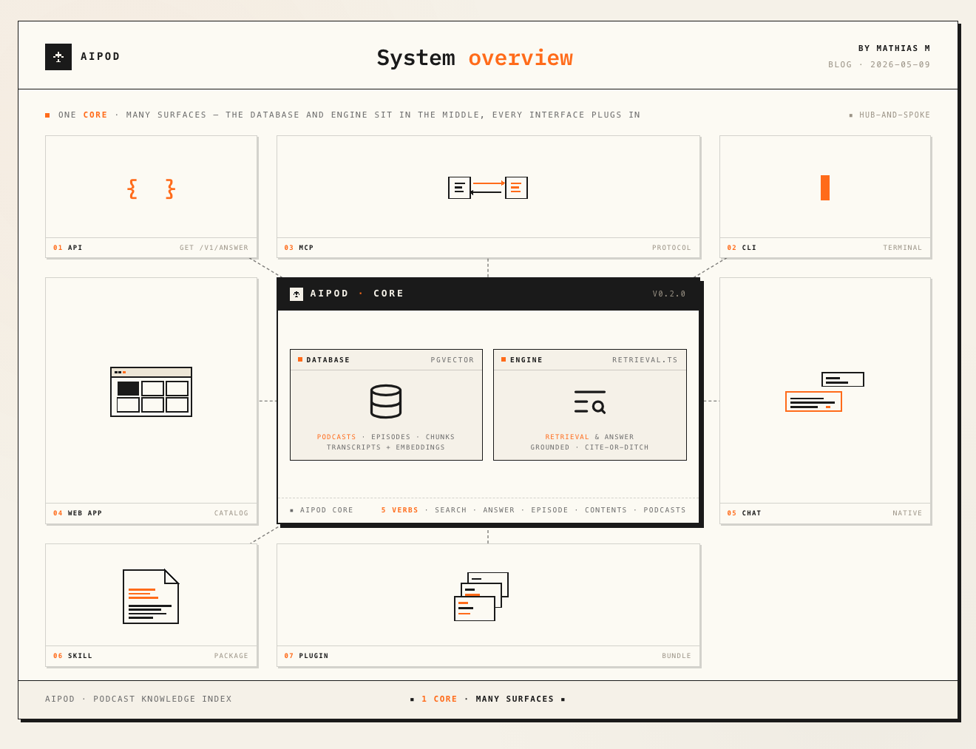Click the "06 SKILL" label
Image resolution: width=976 pixels, height=749 pixels.
point(73,656)
